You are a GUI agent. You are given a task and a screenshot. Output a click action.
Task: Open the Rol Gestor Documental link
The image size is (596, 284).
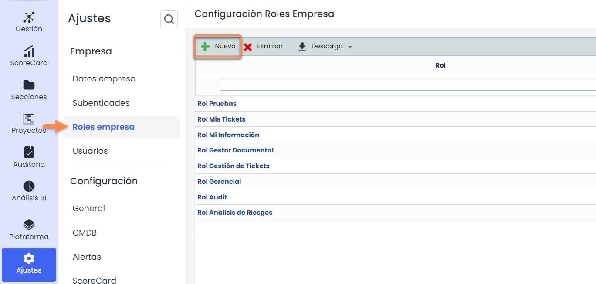235,150
